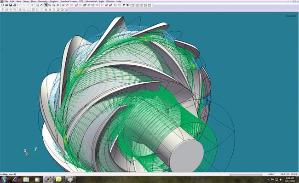
Task: Click the Undo arrow in the toolbar
Action: (x=20, y=5)
